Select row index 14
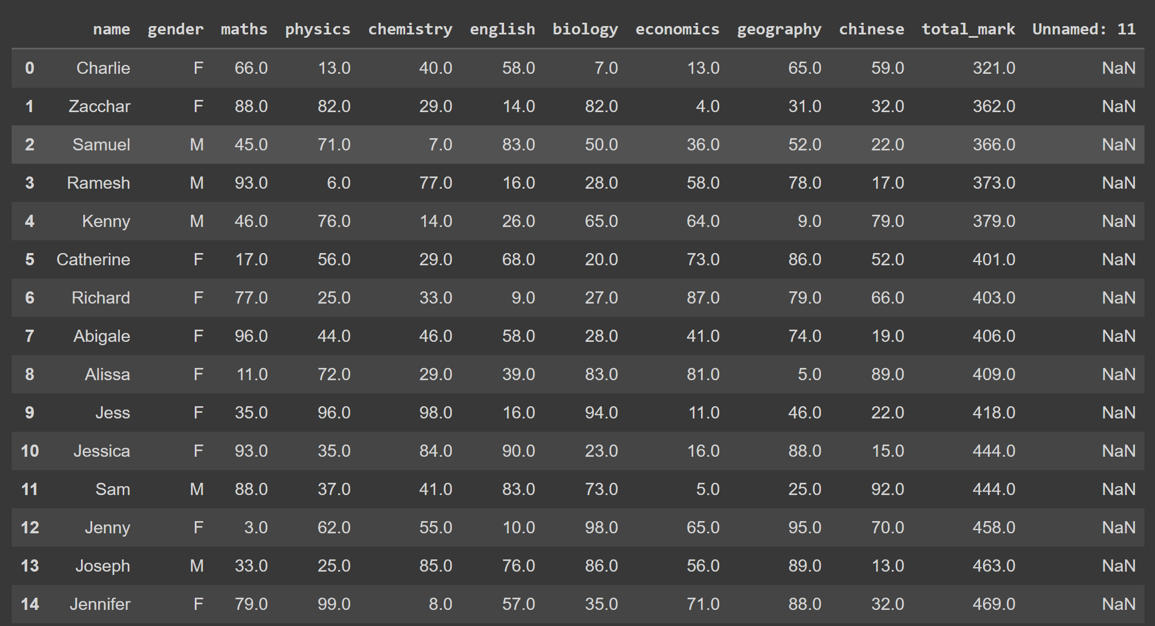This screenshot has height=626, width=1155. [29, 604]
